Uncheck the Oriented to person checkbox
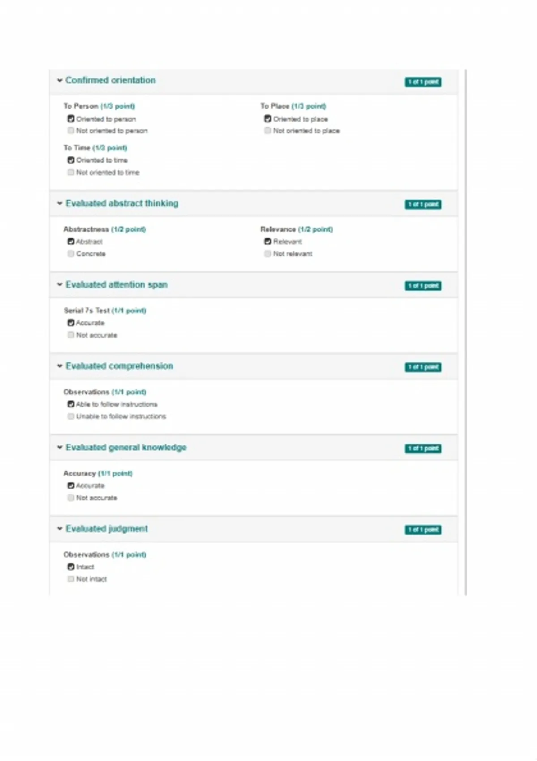Viewport: 537px width, 761px height. coord(71,119)
